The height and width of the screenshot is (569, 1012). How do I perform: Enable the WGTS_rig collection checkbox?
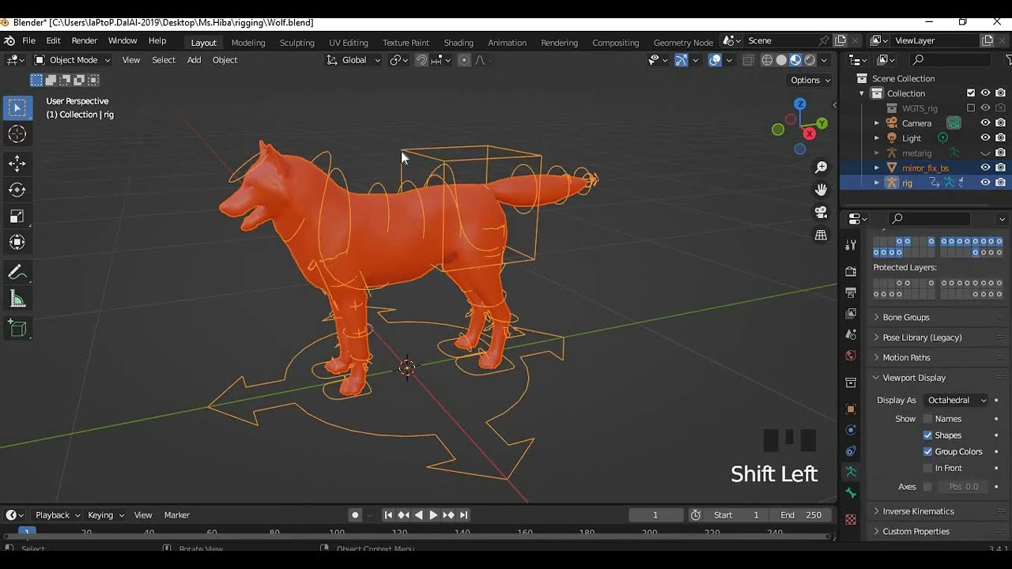point(971,108)
